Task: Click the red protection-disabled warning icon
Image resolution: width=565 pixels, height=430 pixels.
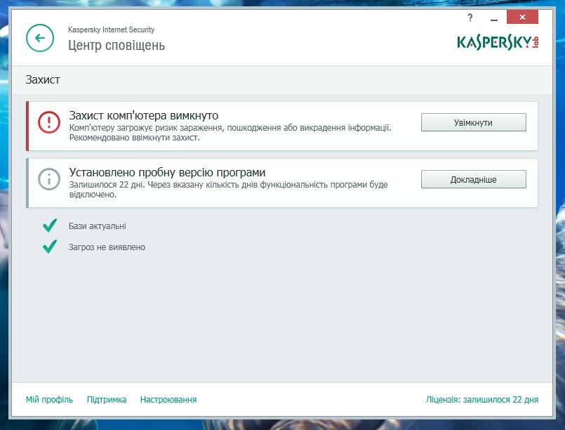Action: [x=49, y=122]
